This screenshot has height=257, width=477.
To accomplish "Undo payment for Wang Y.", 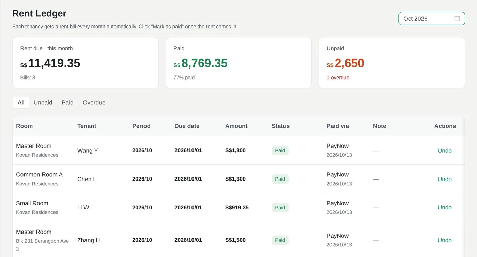I will point(445,151).
